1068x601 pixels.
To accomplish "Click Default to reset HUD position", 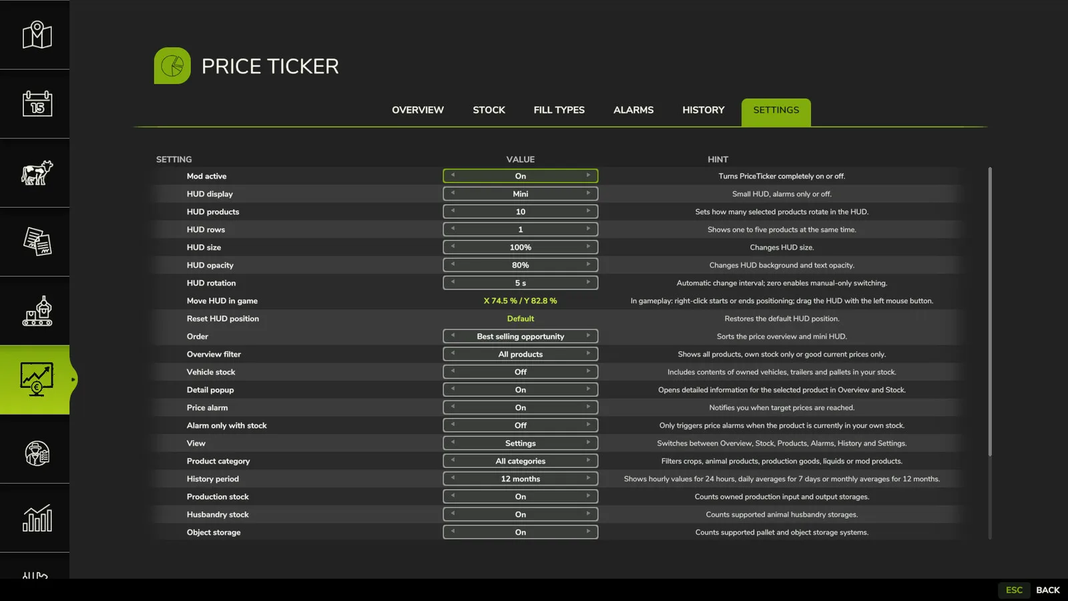I will (521, 319).
